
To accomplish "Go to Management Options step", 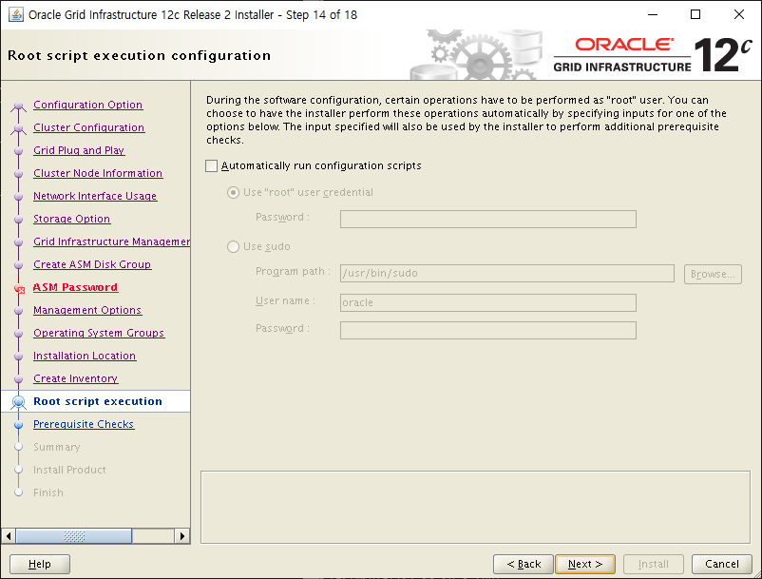I will tap(87, 310).
